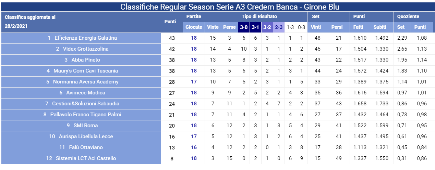
Task: Sort by the Giocate column header
Action: click(194, 27)
